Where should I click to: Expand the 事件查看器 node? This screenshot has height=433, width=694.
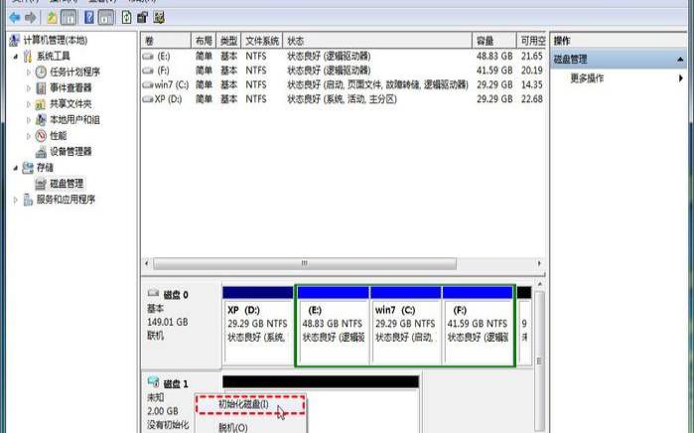click(29, 88)
